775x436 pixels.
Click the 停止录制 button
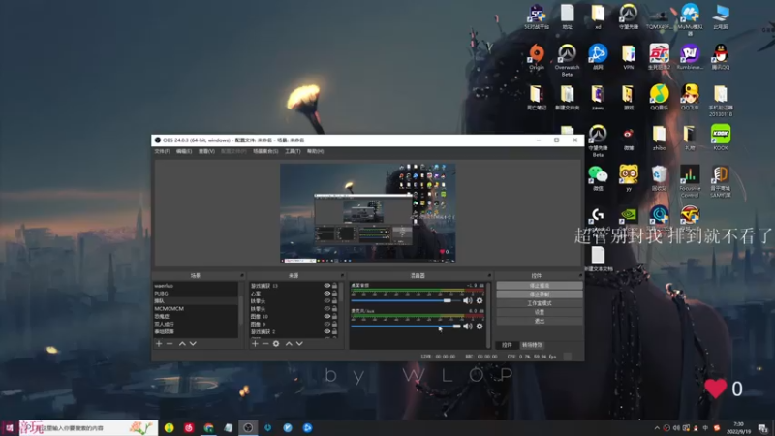pos(540,295)
